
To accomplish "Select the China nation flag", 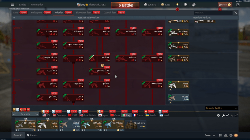I will (x=115, y=115).
